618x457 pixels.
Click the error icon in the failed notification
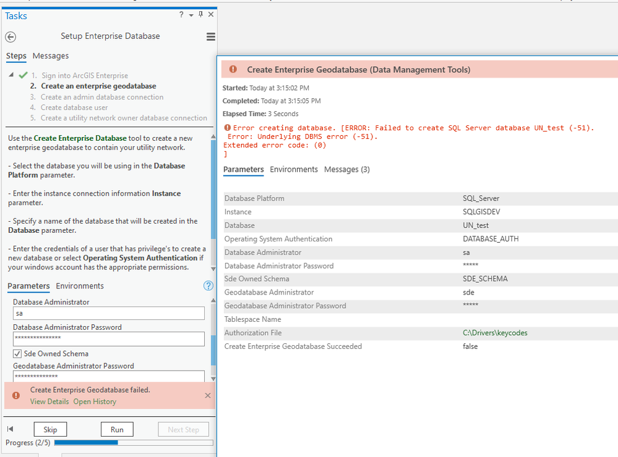[16, 395]
